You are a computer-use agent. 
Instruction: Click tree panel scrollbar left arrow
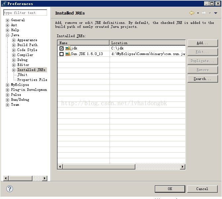[x=6, y=178]
